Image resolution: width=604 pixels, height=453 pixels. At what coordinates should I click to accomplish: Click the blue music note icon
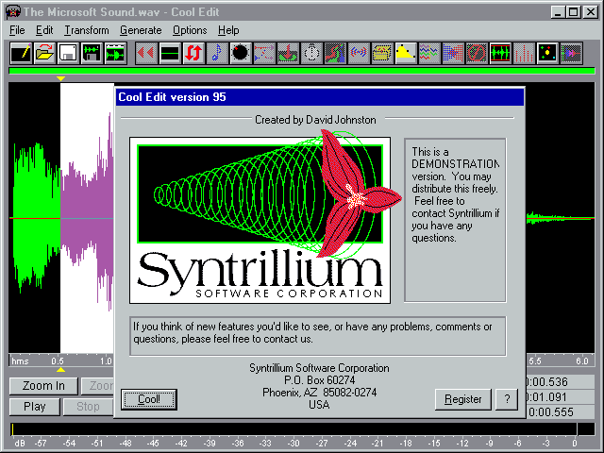(217, 53)
